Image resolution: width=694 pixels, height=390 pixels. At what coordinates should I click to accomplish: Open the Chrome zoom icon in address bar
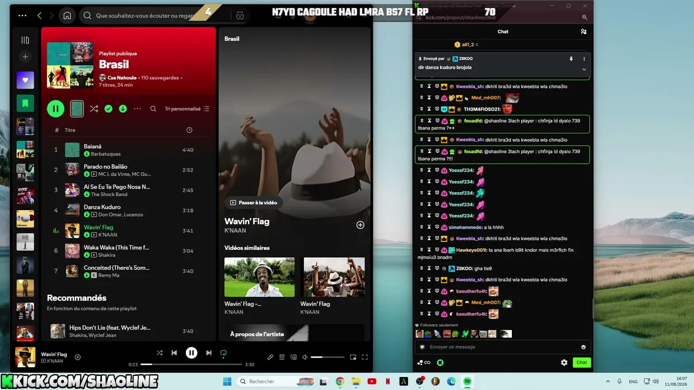(584, 17)
